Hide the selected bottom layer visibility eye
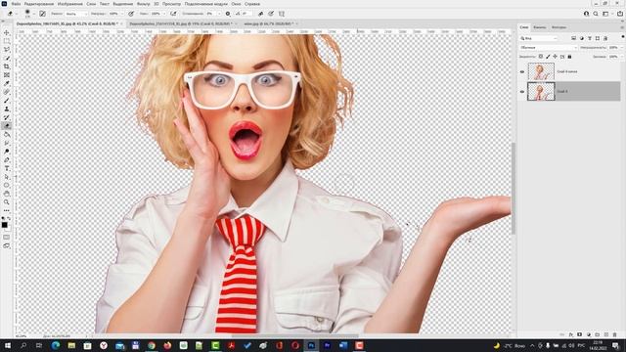The width and height of the screenshot is (626, 352). tap(522, 91)
